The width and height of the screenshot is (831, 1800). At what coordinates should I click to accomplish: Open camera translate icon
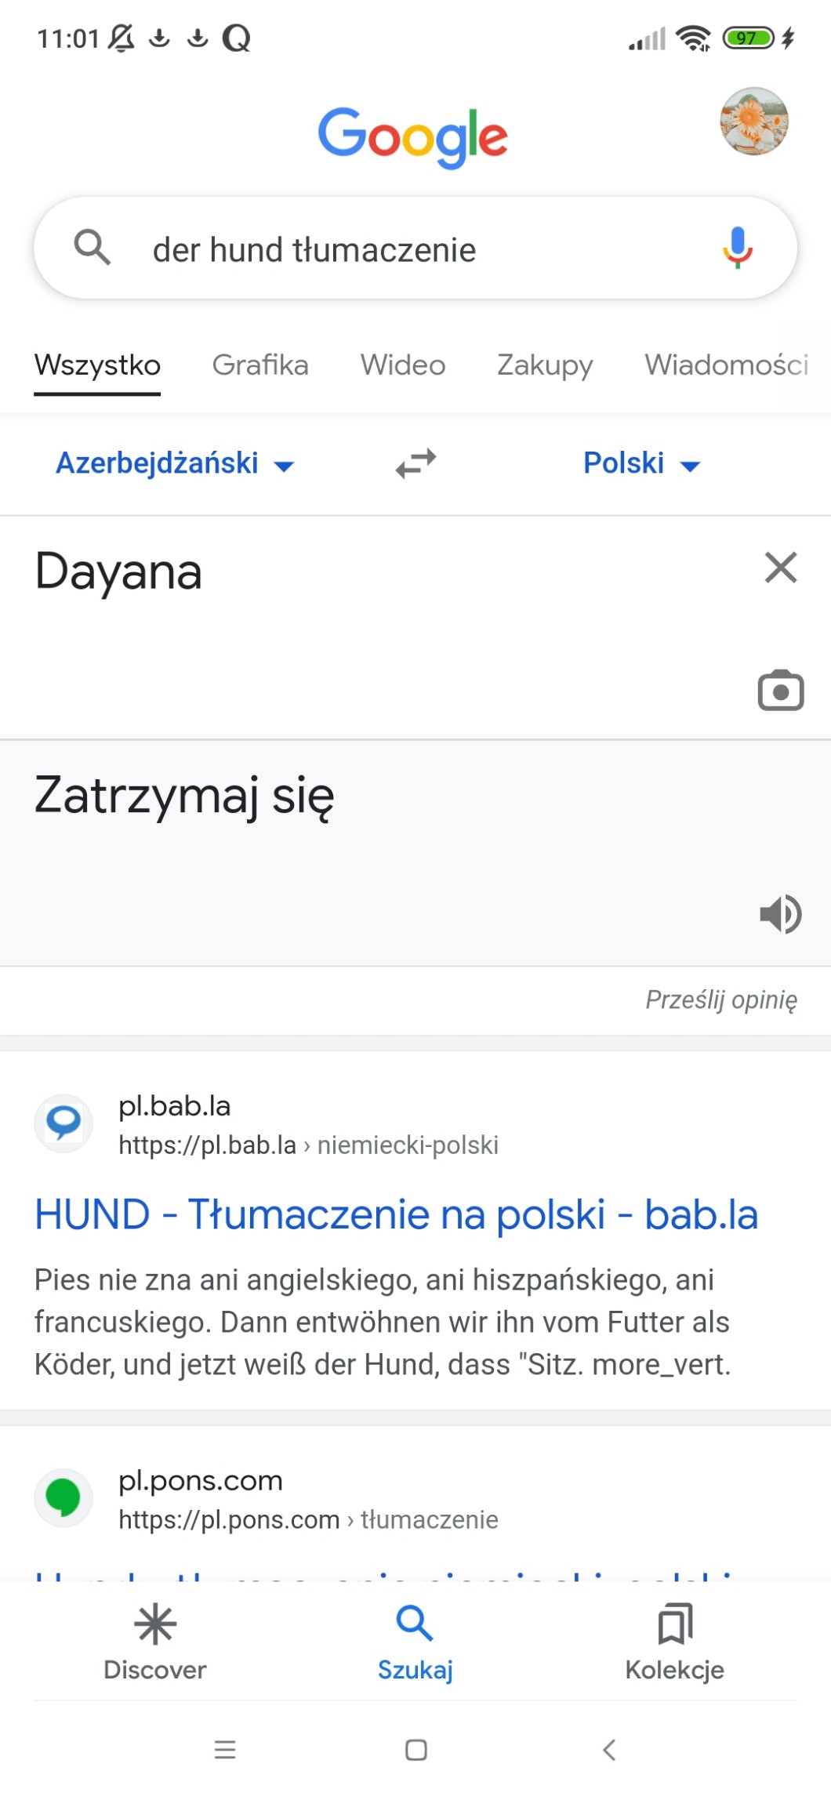click(x=780, y=691)
